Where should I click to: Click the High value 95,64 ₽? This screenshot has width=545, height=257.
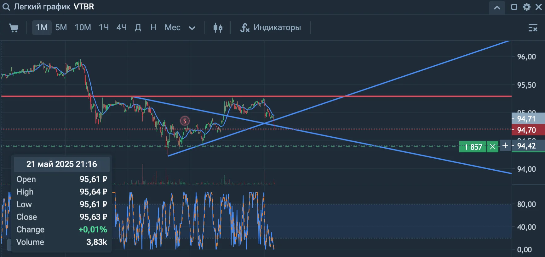pos(93,192)
